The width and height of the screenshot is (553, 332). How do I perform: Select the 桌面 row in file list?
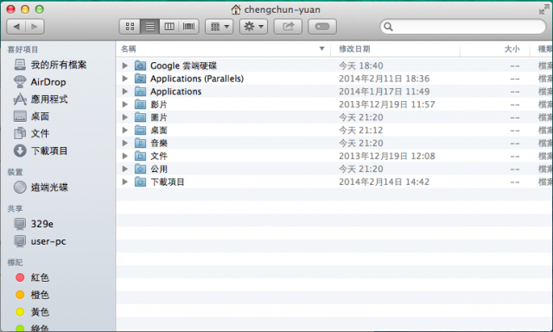[x=334, y=131]
